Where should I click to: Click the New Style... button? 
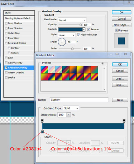122,25
